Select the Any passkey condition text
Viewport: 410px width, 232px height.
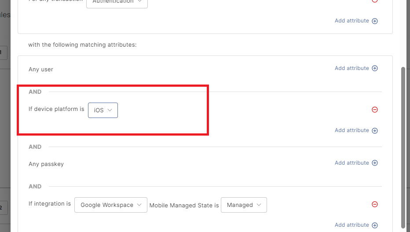coord(46,164)
